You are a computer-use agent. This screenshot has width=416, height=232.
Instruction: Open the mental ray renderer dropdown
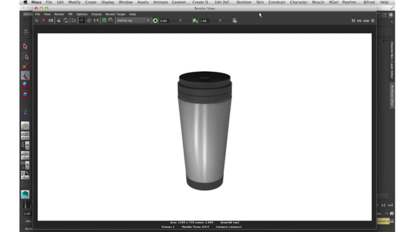coord(133,20)
